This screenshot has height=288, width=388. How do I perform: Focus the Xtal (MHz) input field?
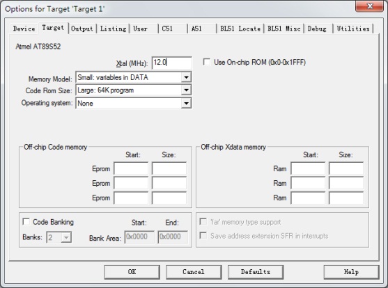coord(172,63)
